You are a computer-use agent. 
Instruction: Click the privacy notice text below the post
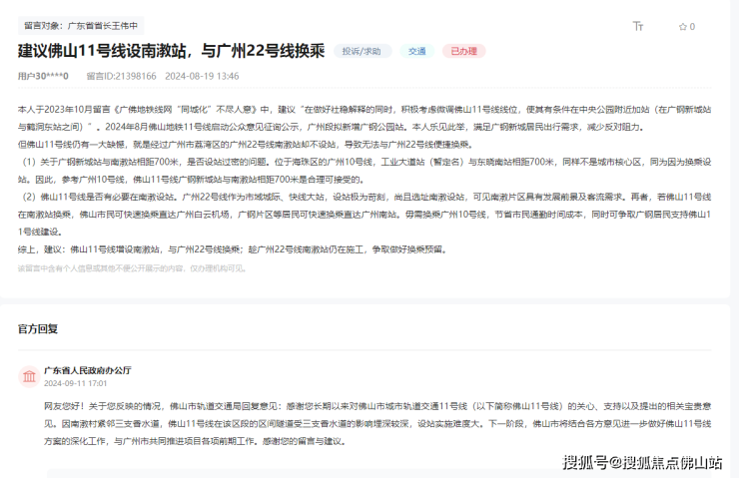pyautogui.click(x=133, y=268)
